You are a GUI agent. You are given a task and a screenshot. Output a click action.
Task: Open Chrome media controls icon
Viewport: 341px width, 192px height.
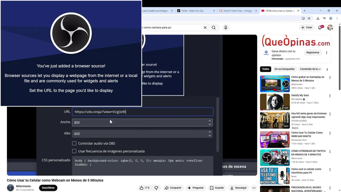324,18
